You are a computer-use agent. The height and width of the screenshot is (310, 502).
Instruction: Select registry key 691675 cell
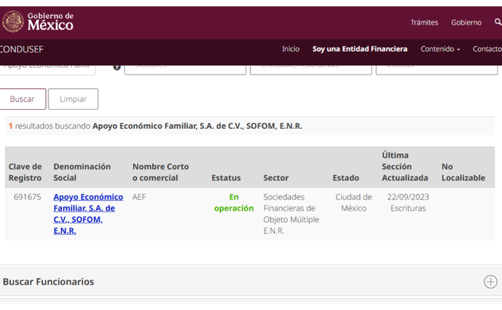(27, 197)
